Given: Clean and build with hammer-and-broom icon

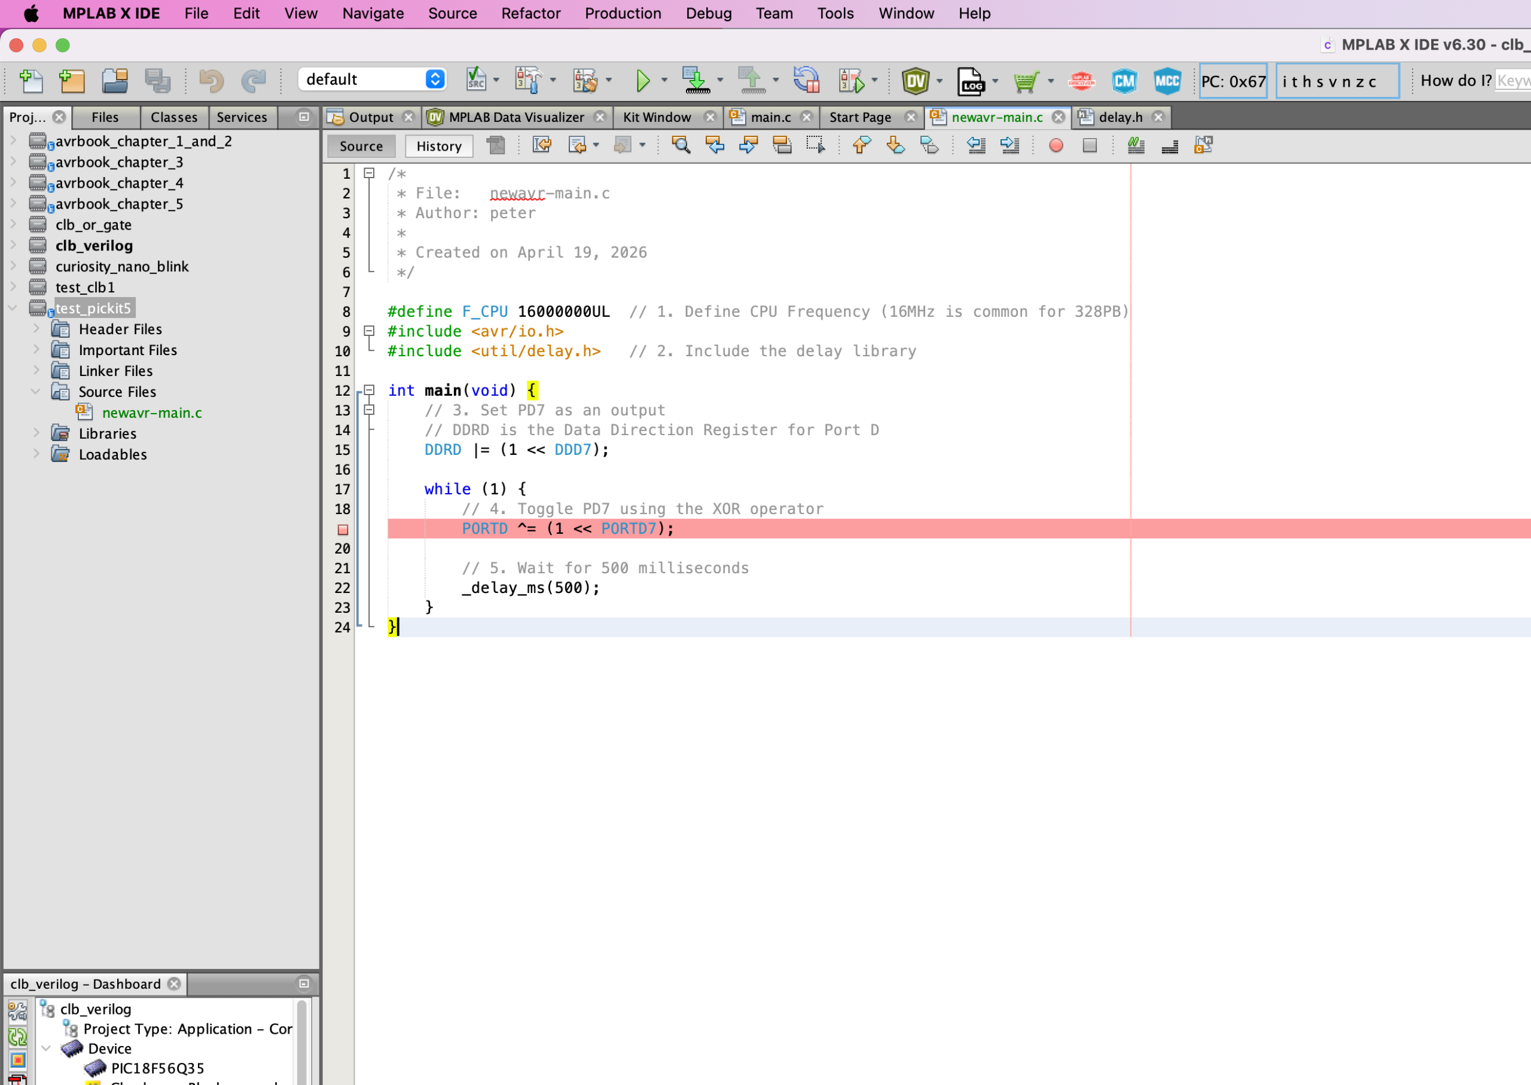Looking at the screenshot, I should [585, 80].
